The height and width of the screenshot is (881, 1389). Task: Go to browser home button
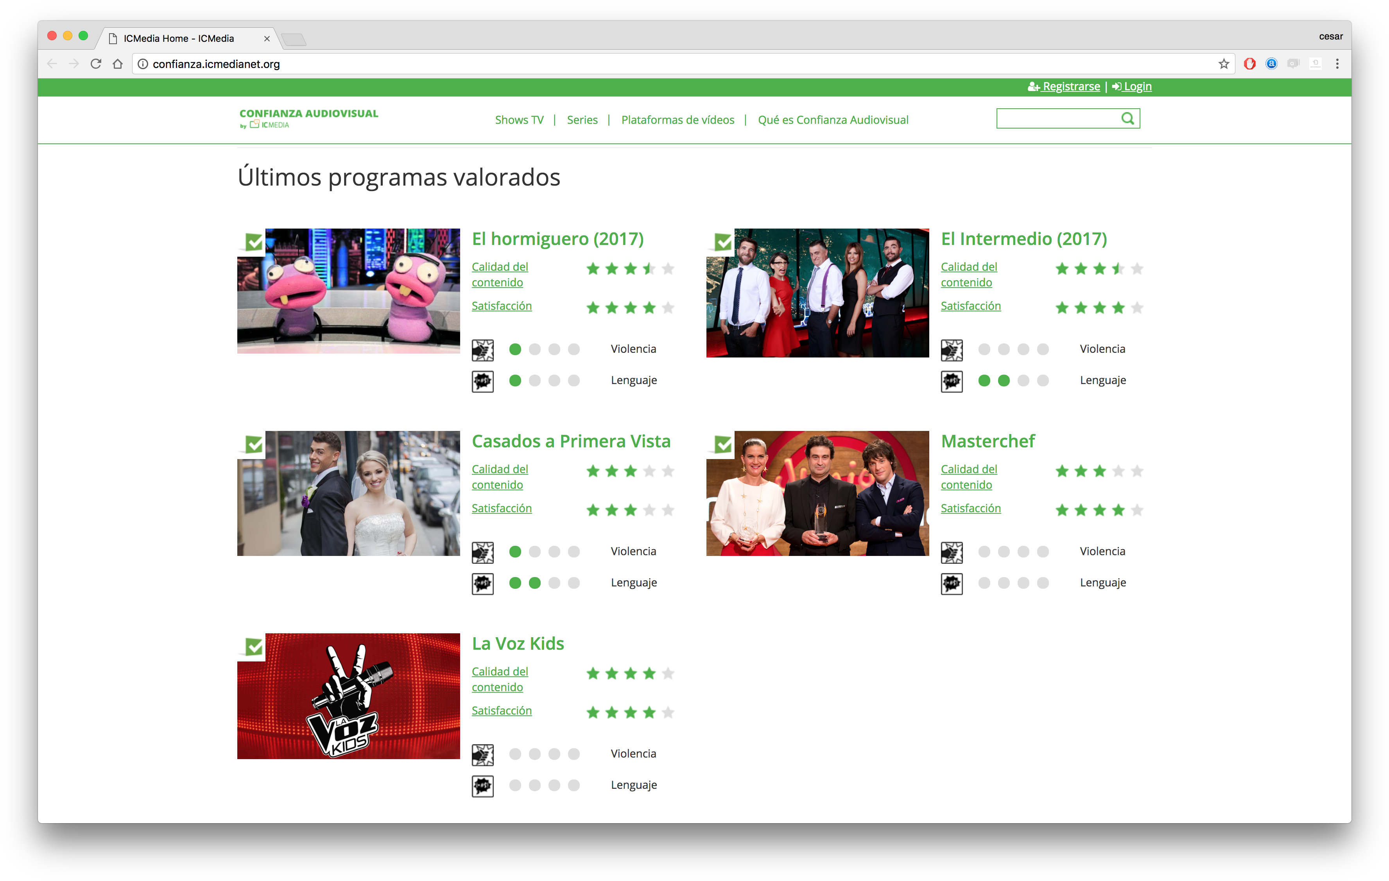[x=118, y=64]
